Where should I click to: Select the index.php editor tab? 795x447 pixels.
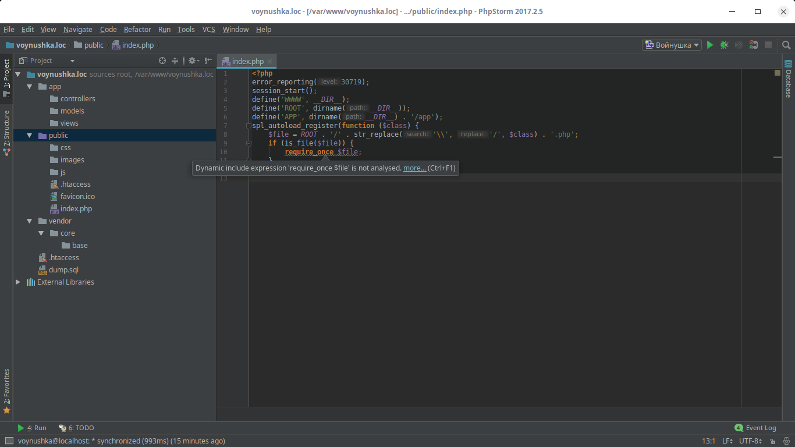[x=247, y=61]
